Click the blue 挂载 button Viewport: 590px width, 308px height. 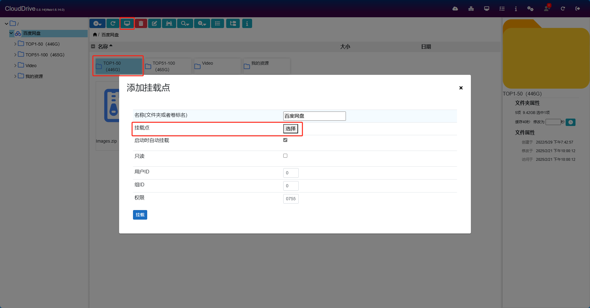click(140, 215)
